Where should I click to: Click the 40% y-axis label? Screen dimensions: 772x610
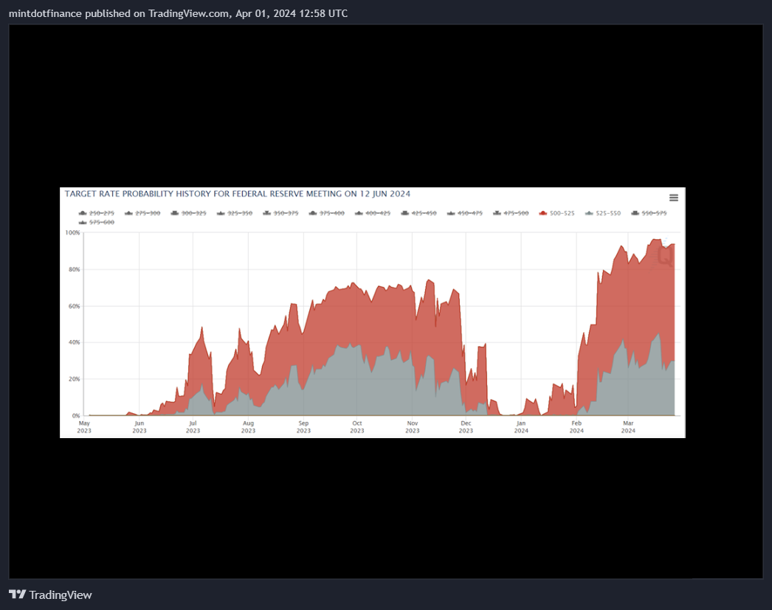pyautogui.click(x=74, y=342)
